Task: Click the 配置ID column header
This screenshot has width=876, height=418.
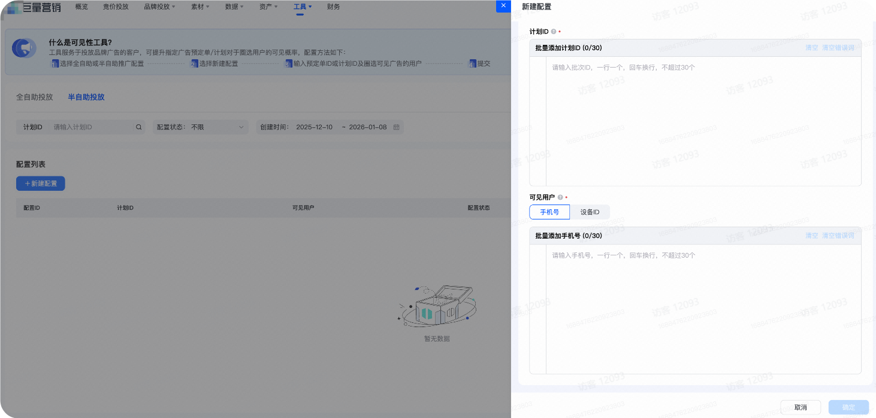Action: [x=32, y=208]
